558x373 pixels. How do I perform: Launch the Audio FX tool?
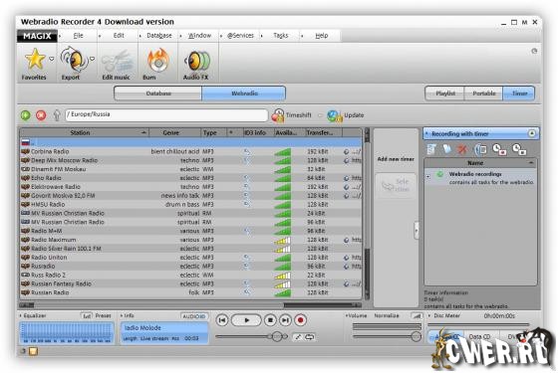click(x=197, y=61)
